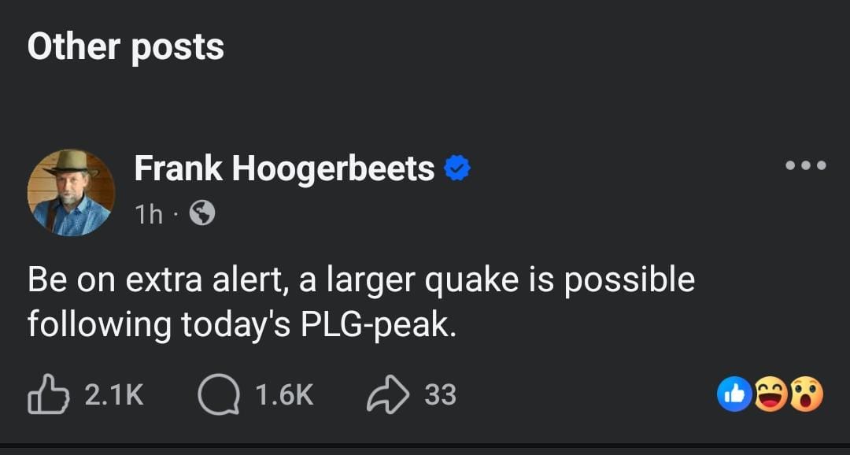Open comments via speech bubble icon
850x455 pixels.
(x=218, y=394)
